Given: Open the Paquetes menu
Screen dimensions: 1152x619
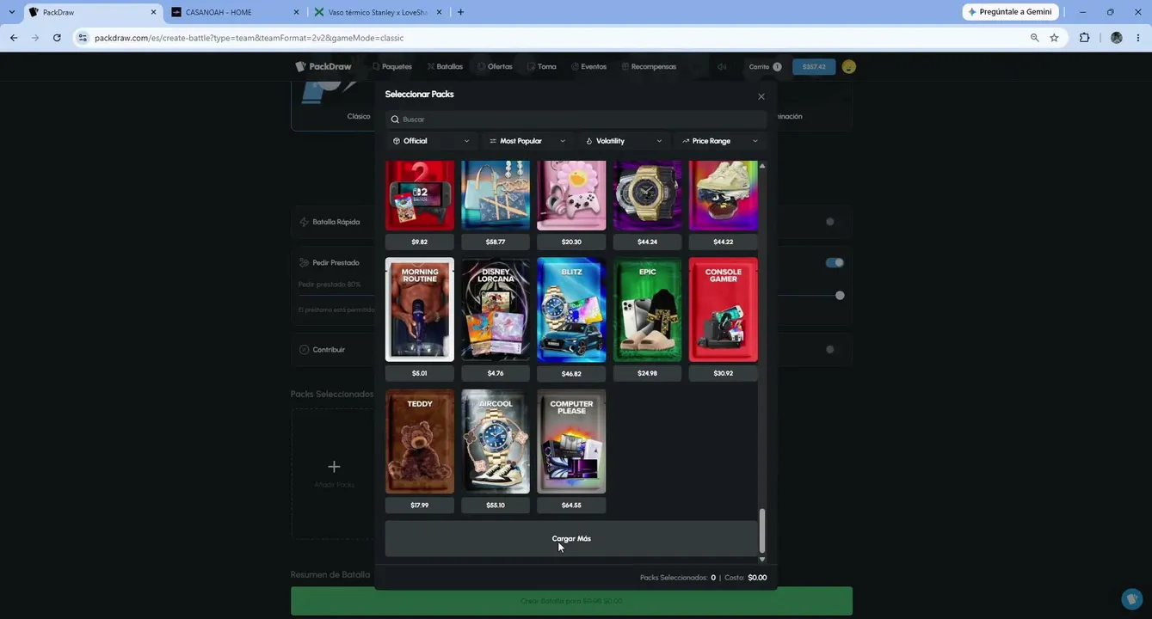Looking at the screenshot, I should coord(392,66).
